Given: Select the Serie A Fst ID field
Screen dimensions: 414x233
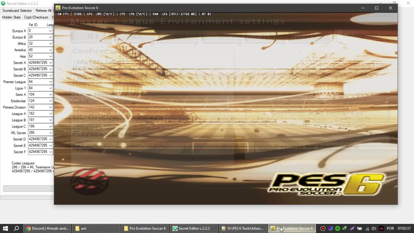Looking at the screenshot, I should (38, 94).
